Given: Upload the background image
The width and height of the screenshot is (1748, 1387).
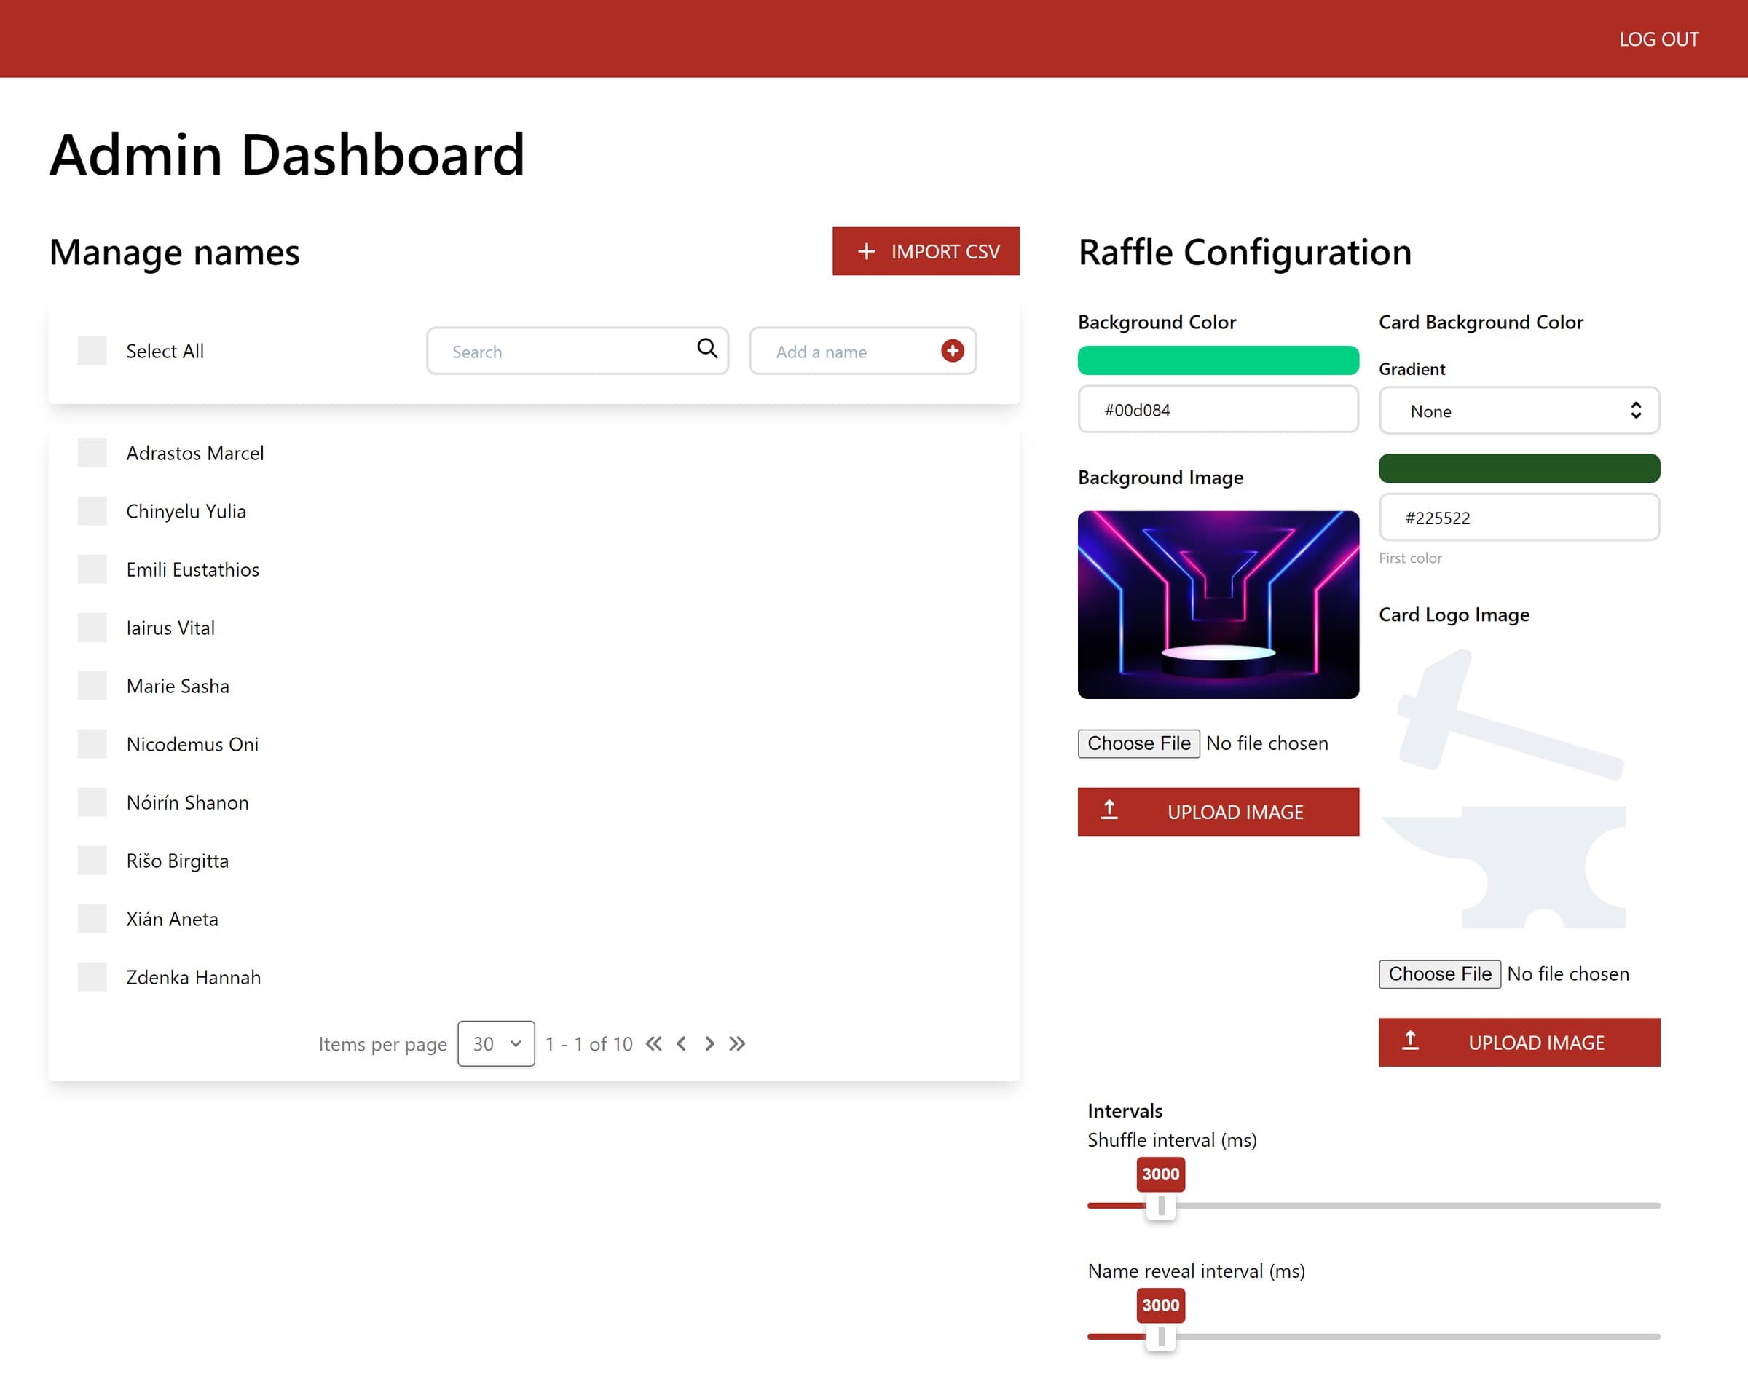Looking at the screenshot, I should (1218, 811).
